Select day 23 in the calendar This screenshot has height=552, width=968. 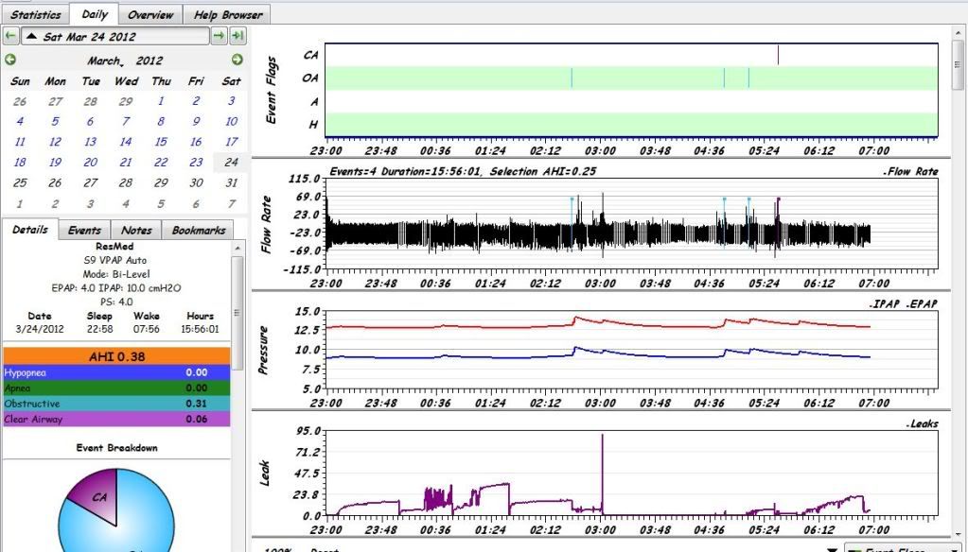click(196, 163)
